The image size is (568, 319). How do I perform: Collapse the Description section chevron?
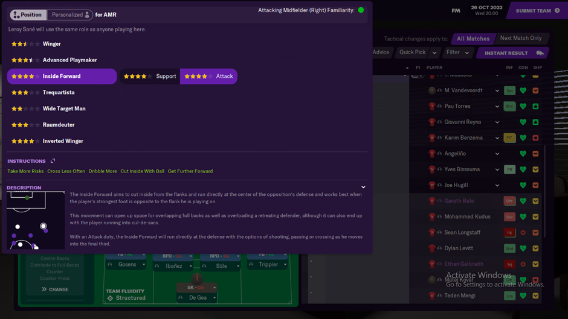[363, 187]
